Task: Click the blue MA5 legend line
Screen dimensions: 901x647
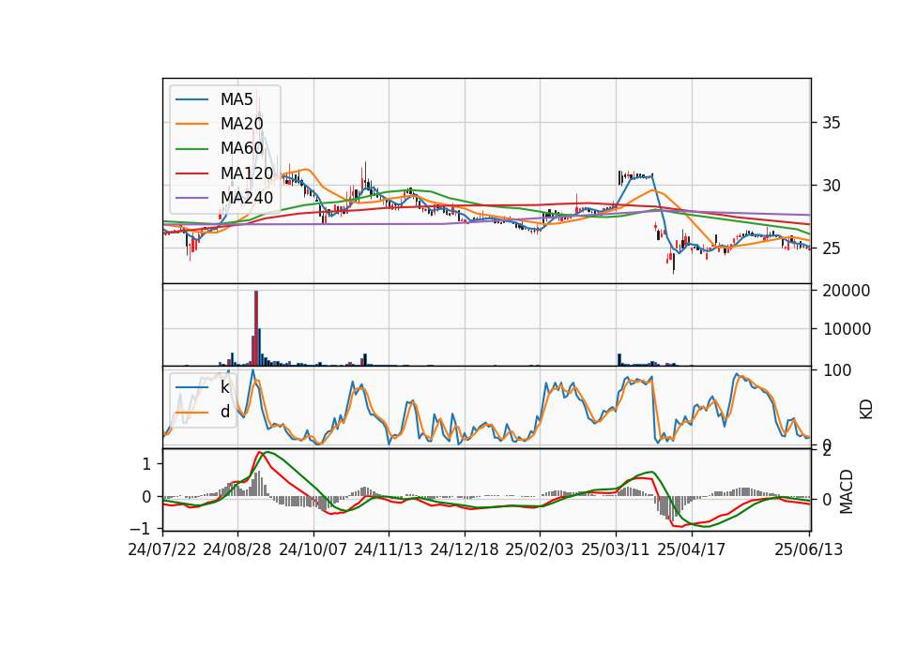Action: tap(191, 100)
